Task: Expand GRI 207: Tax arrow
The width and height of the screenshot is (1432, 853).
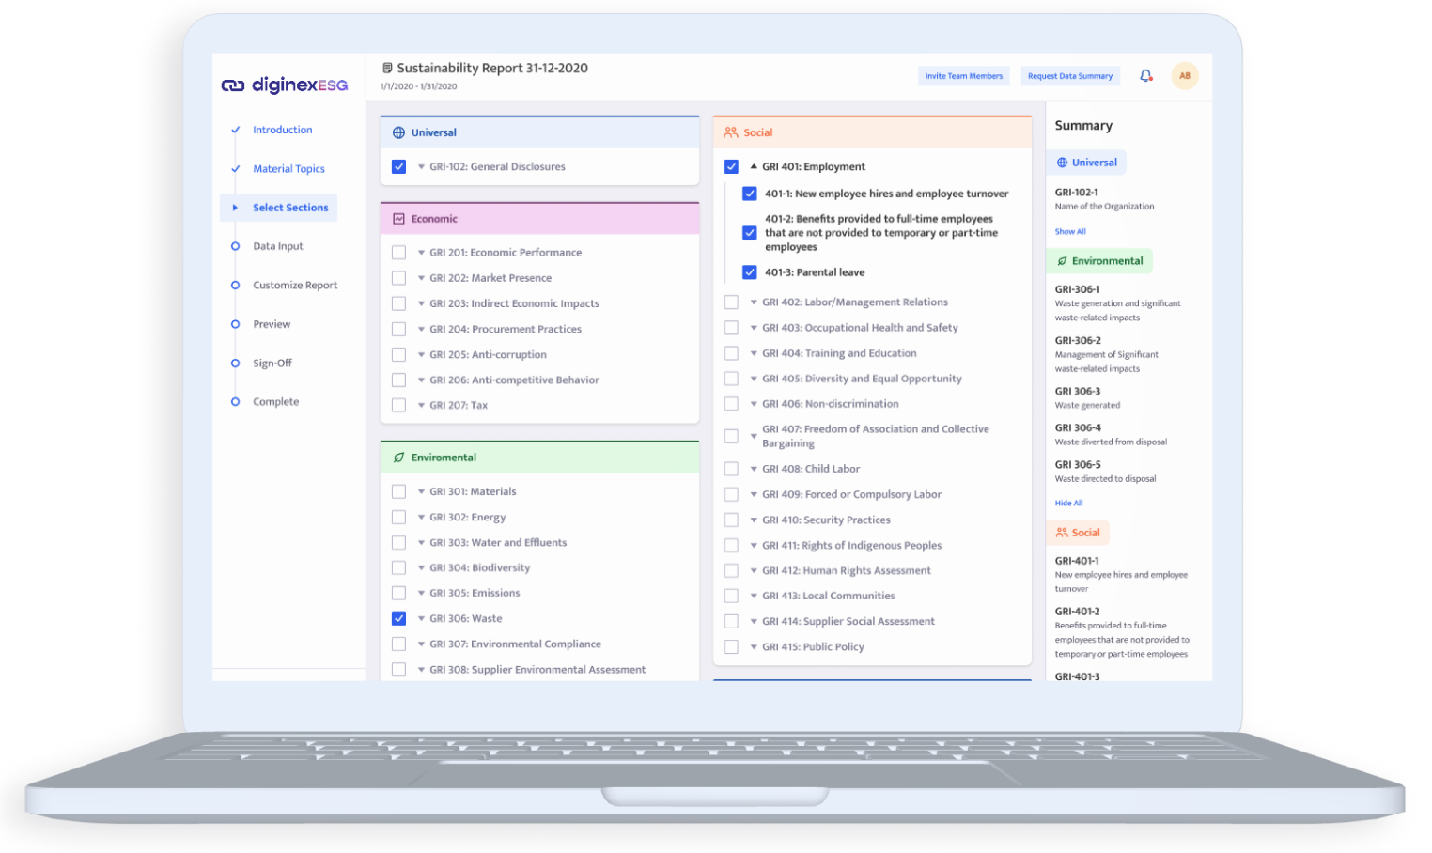Action: [421, 406]
